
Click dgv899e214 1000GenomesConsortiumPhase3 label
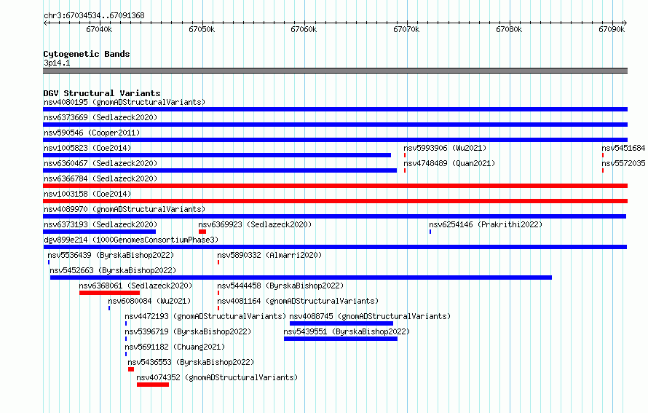point(131,240)
